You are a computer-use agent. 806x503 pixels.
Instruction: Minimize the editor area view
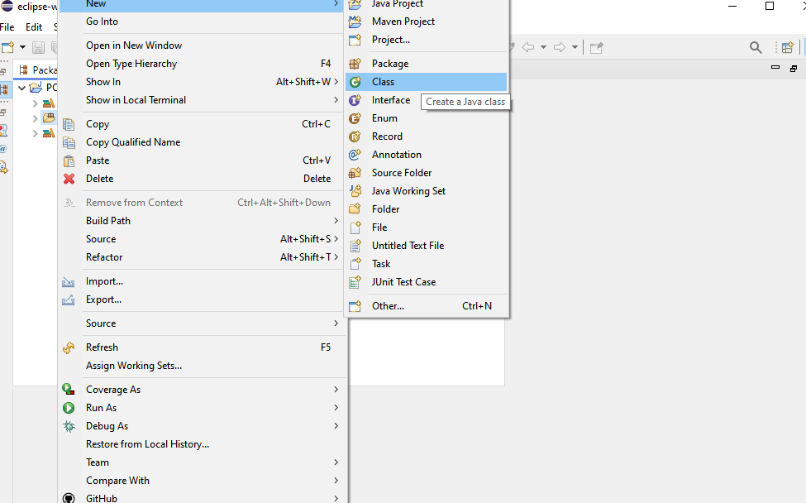[775, 67]
